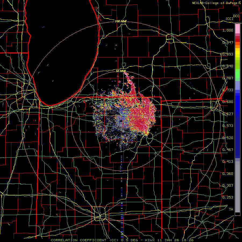Pick the gray swatch beside 0.307
Screen dimensions: 242x242
(x=237, y=187)
